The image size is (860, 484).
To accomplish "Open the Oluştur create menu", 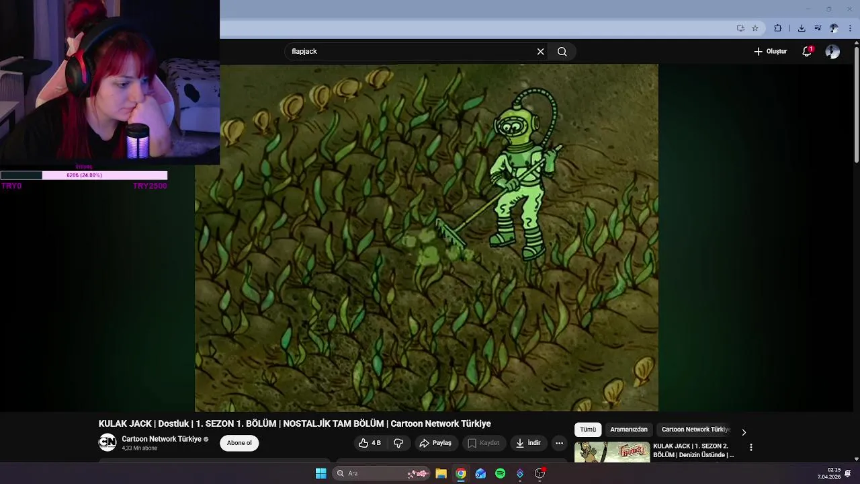I will (770, 52).
